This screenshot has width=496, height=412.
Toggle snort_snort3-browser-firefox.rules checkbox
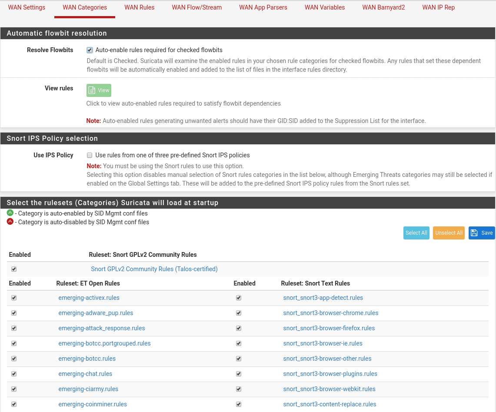pos(239,328)
